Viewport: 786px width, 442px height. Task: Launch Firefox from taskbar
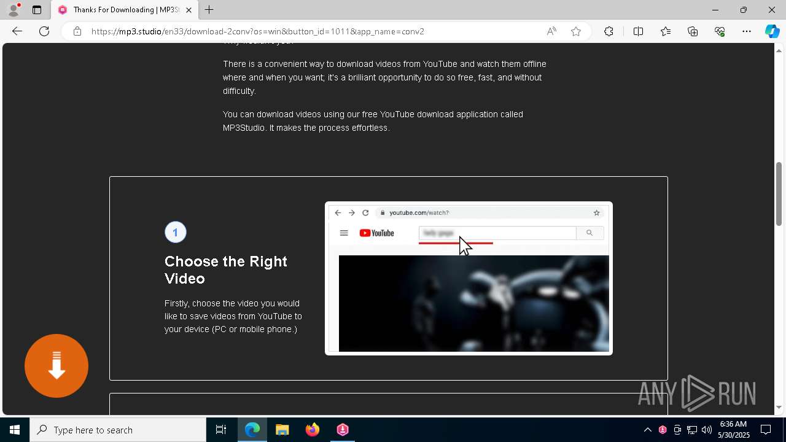coord(313,430)
